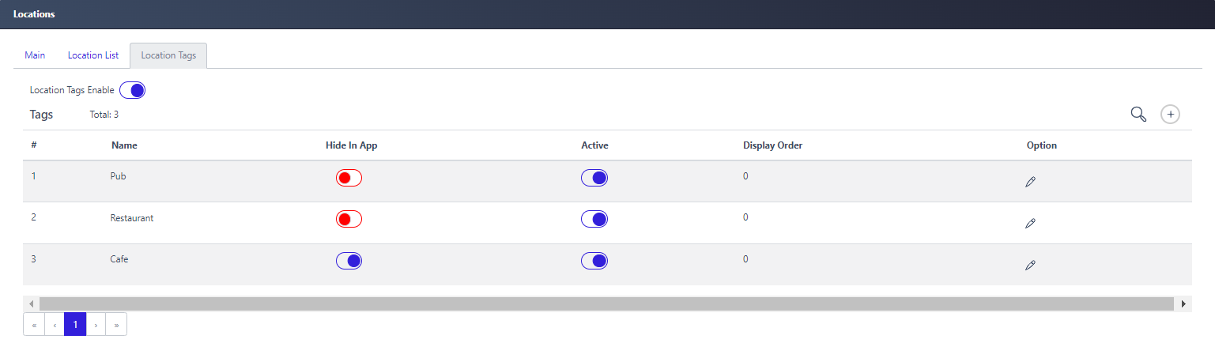Jump to the last page of pagination
The image size is (1215, 343).
[116, 324]
